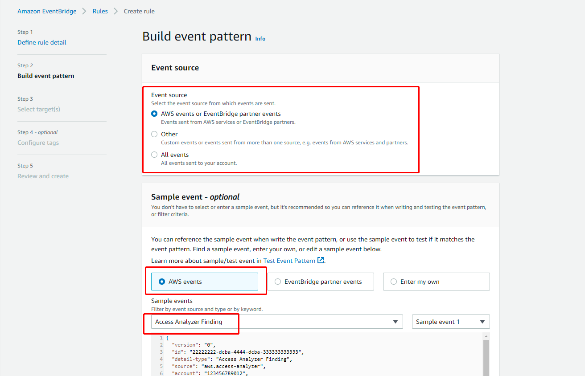Open Step 1 Define rule detail
585x376 pixels.
point(42,42)
